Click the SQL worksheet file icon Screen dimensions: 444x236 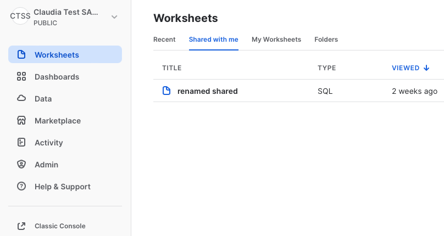[x=166, y=91]
